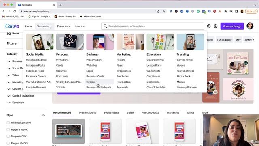Screen dimensions: 259x146
Task: Click the Home icon in left sidebar
Action: (x=9, y=33)
